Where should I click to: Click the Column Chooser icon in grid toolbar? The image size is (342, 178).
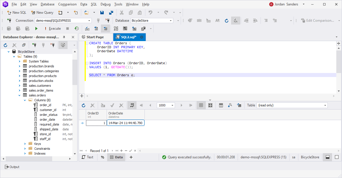[221, 105]
